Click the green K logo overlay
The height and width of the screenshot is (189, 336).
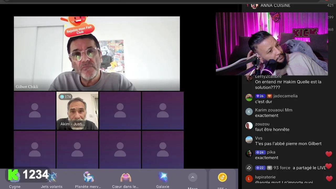14,175
